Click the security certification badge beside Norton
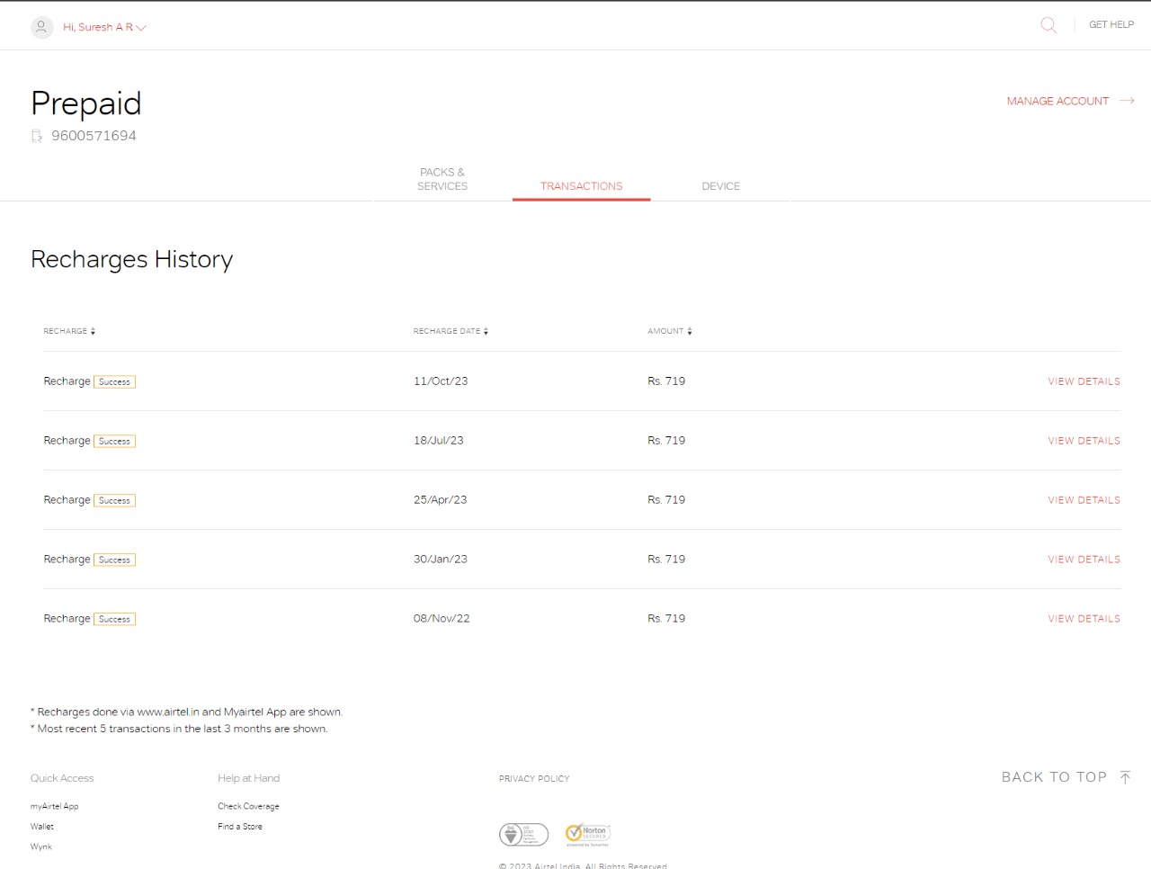The height and width of the screenshot is (869, 1151). (523, 835)
